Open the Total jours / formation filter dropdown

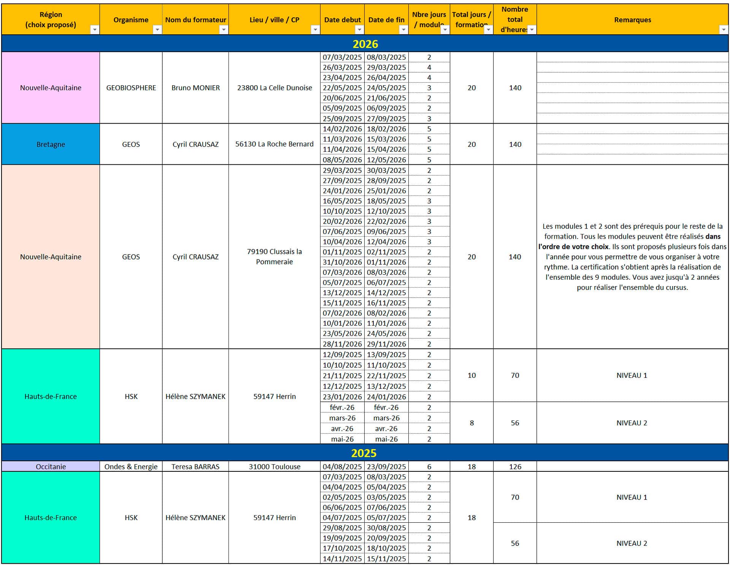click(488, 30)
